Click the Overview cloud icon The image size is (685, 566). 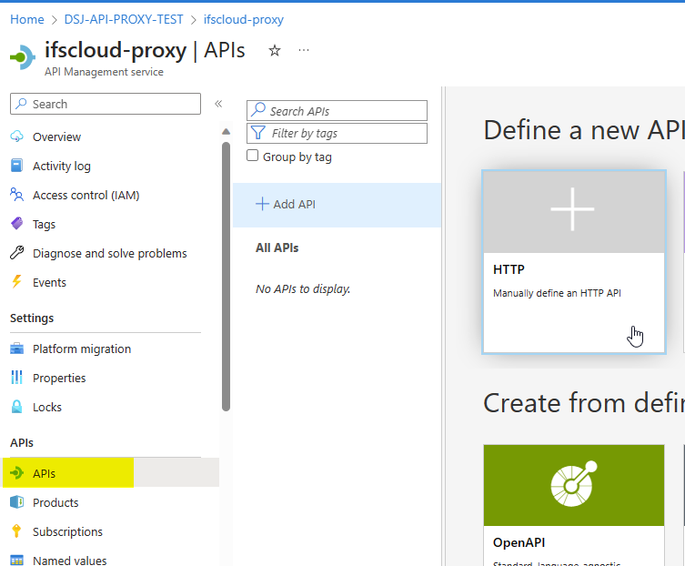(16, 136)
